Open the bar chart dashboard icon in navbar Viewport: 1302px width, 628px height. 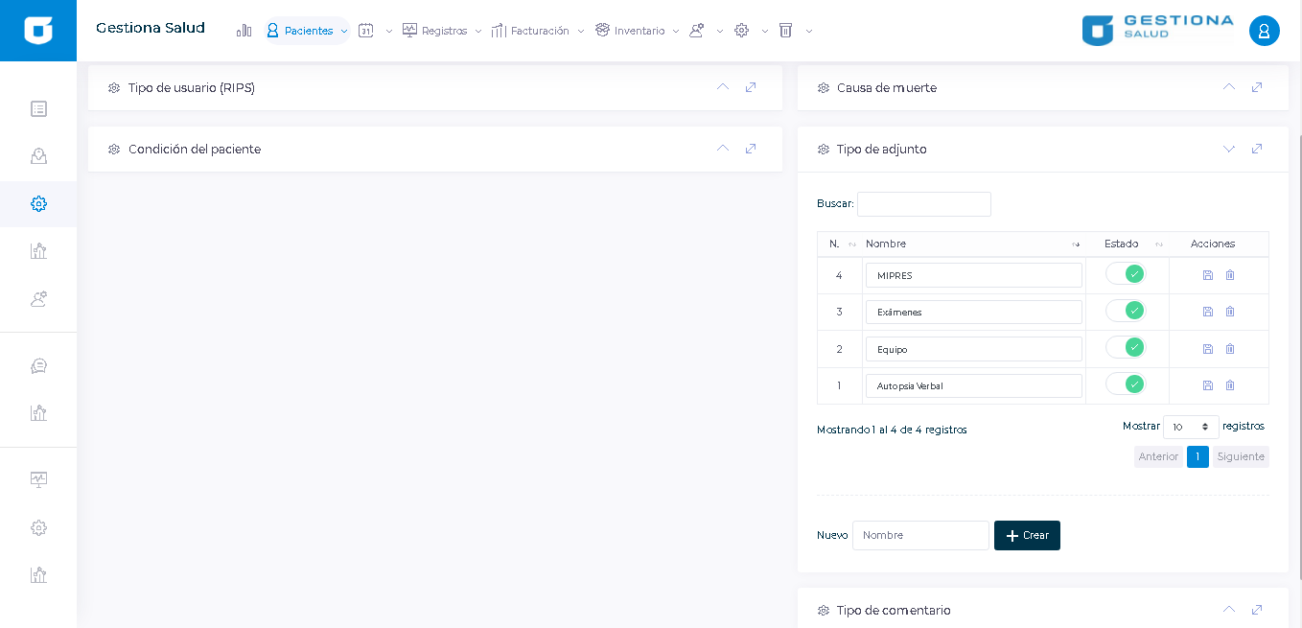tap(244, 31)
